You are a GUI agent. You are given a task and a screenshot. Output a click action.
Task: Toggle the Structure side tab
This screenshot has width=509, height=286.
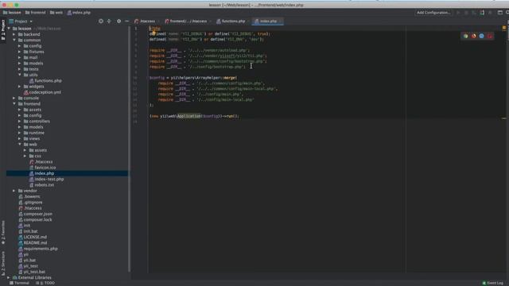pos(3,263)
